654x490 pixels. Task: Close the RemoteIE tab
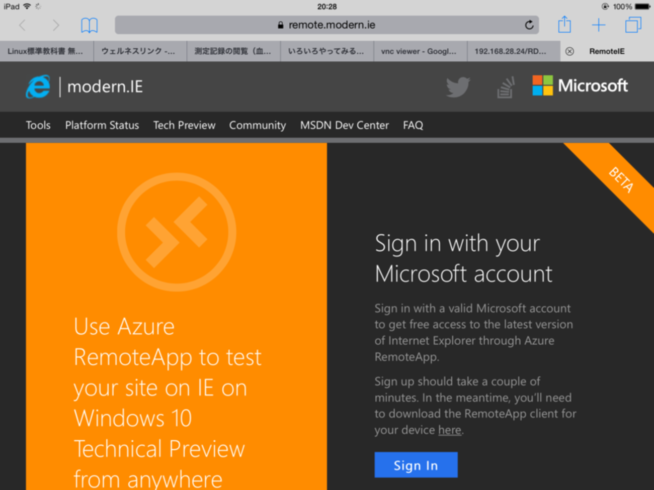point(569,51)
